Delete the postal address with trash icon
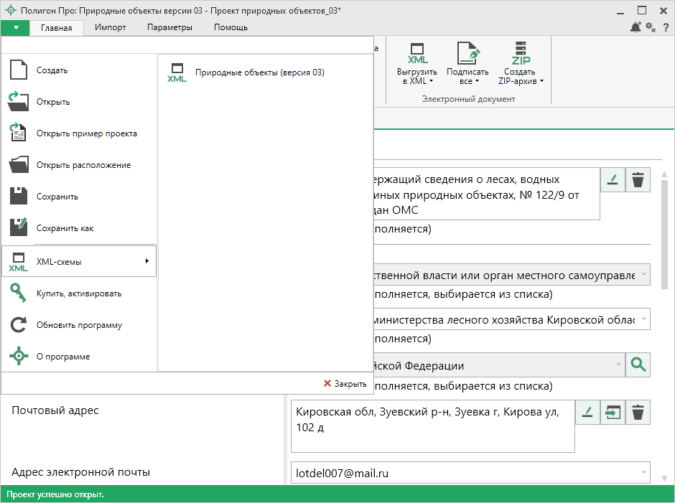 [638, 413]
